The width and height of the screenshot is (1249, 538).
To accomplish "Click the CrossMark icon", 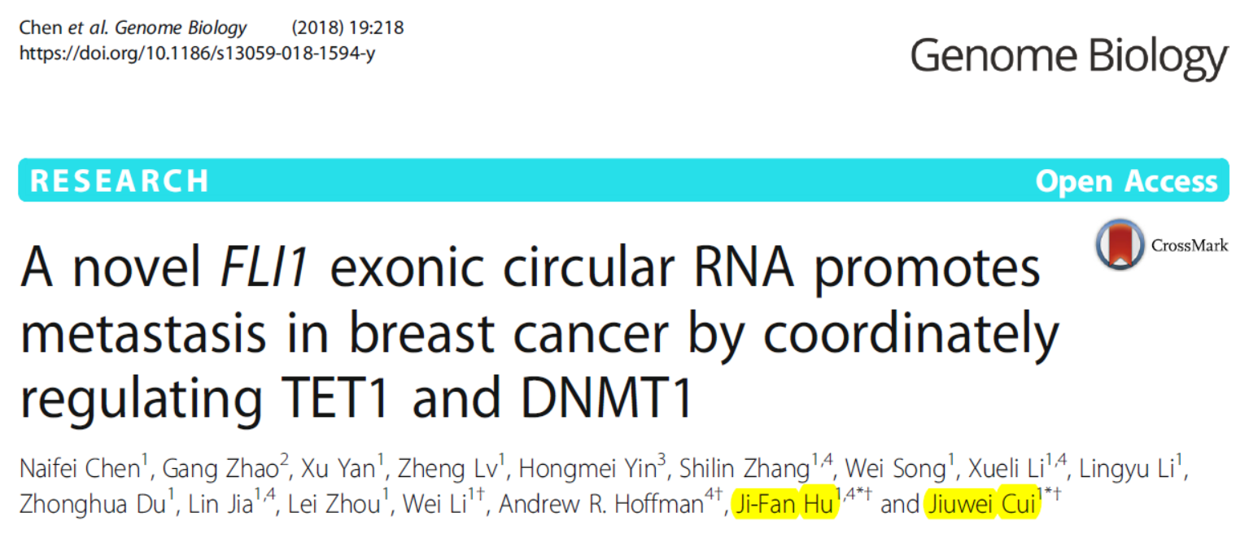I will (x=1120, y=245).
